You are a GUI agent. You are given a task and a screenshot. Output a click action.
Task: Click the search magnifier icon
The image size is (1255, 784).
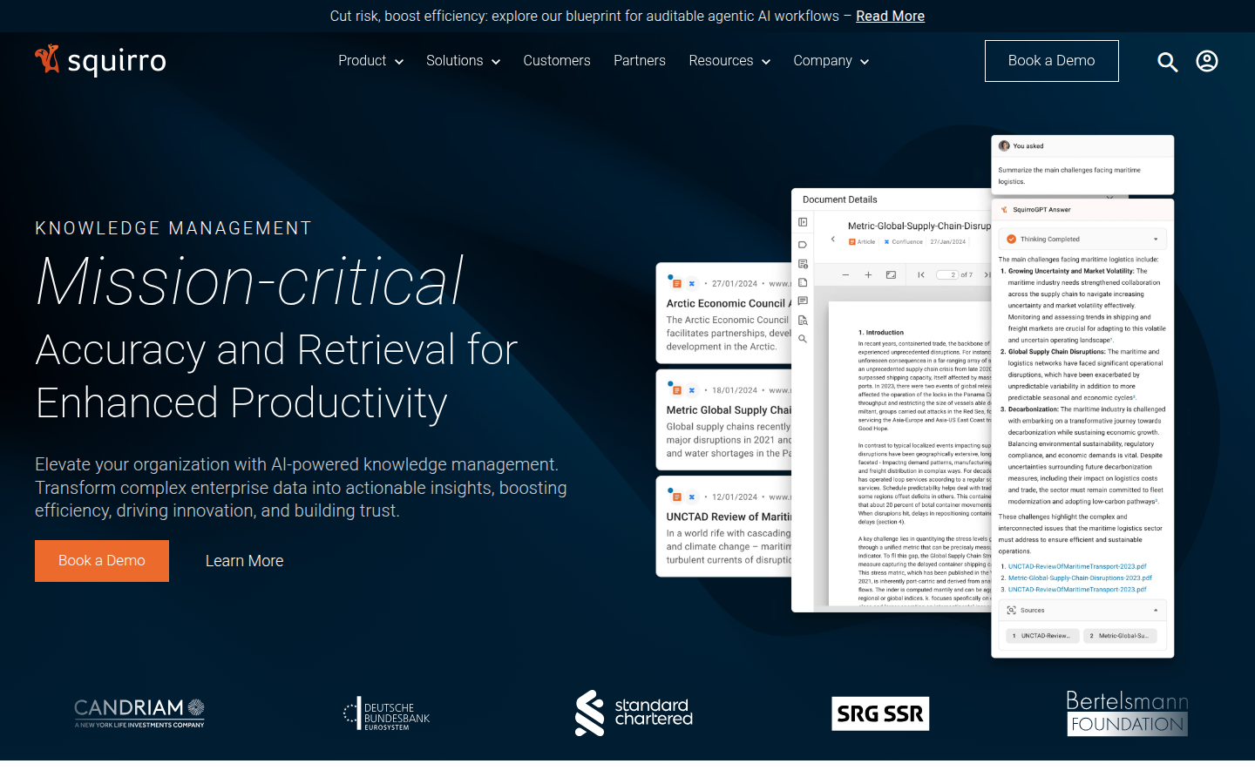click(x=1167, y=62)
